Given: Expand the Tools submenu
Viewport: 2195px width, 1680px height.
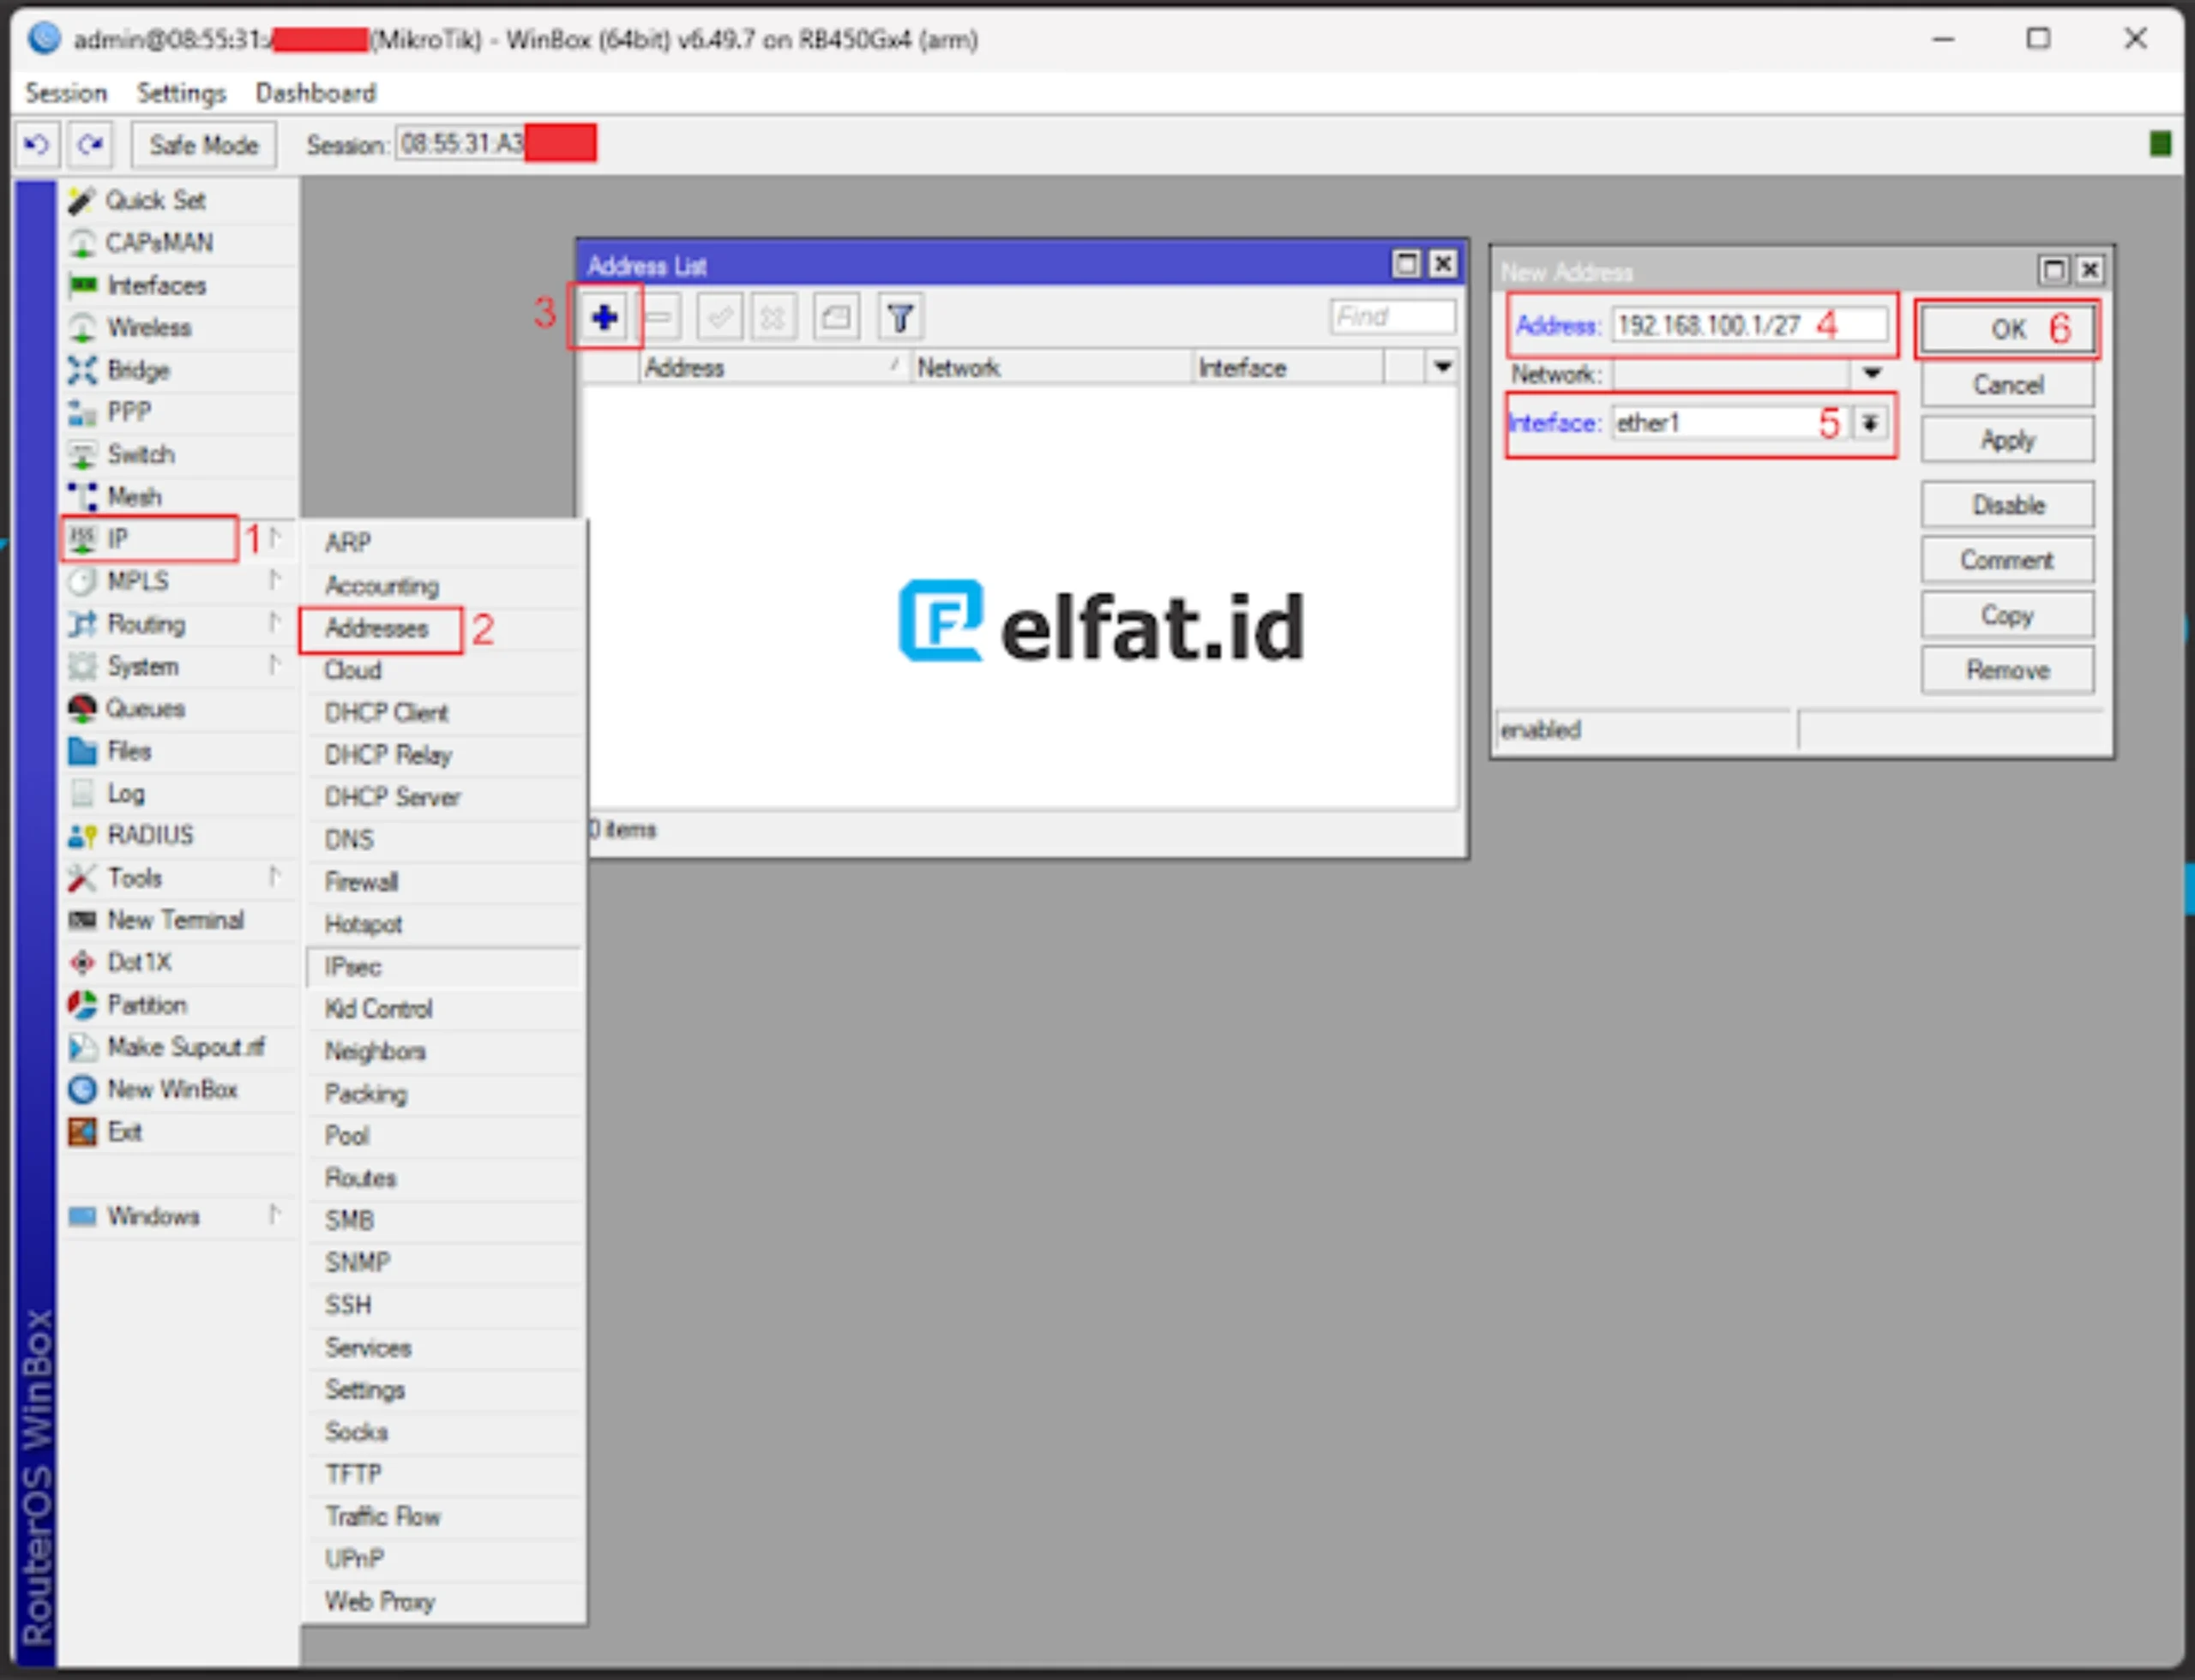Looking at the screenshot, I should (177, 878).
